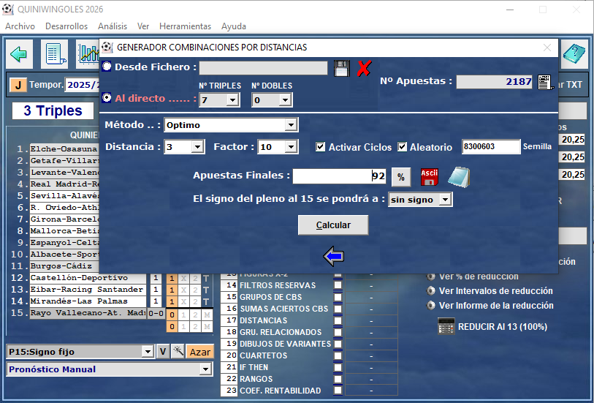594x403 pixels.
Task: Open the notepad icon next to Ascii
Action: coord(459,177)
